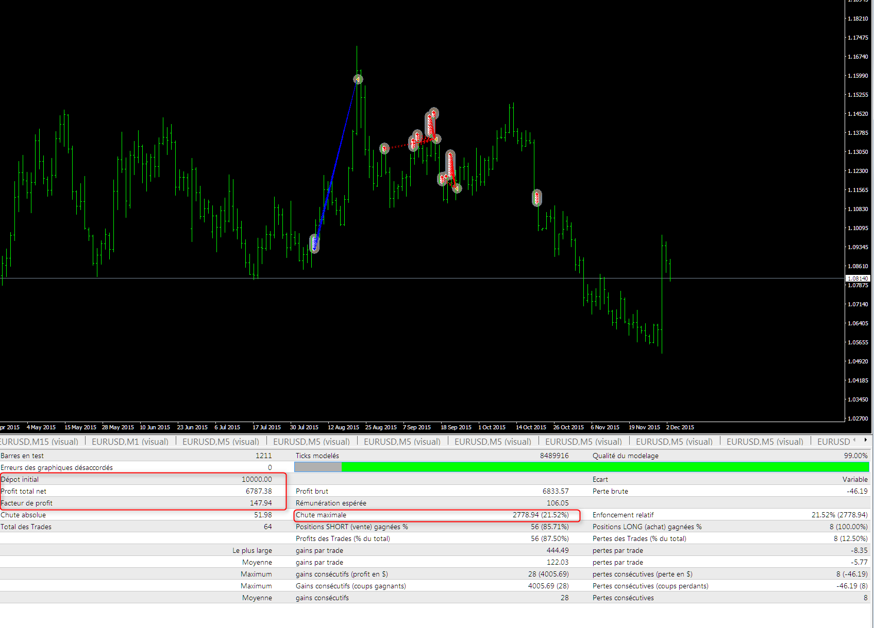Click the grey segment of the quality bar
Viewport: 874px width, 628px height.
[x=318, y=467]
